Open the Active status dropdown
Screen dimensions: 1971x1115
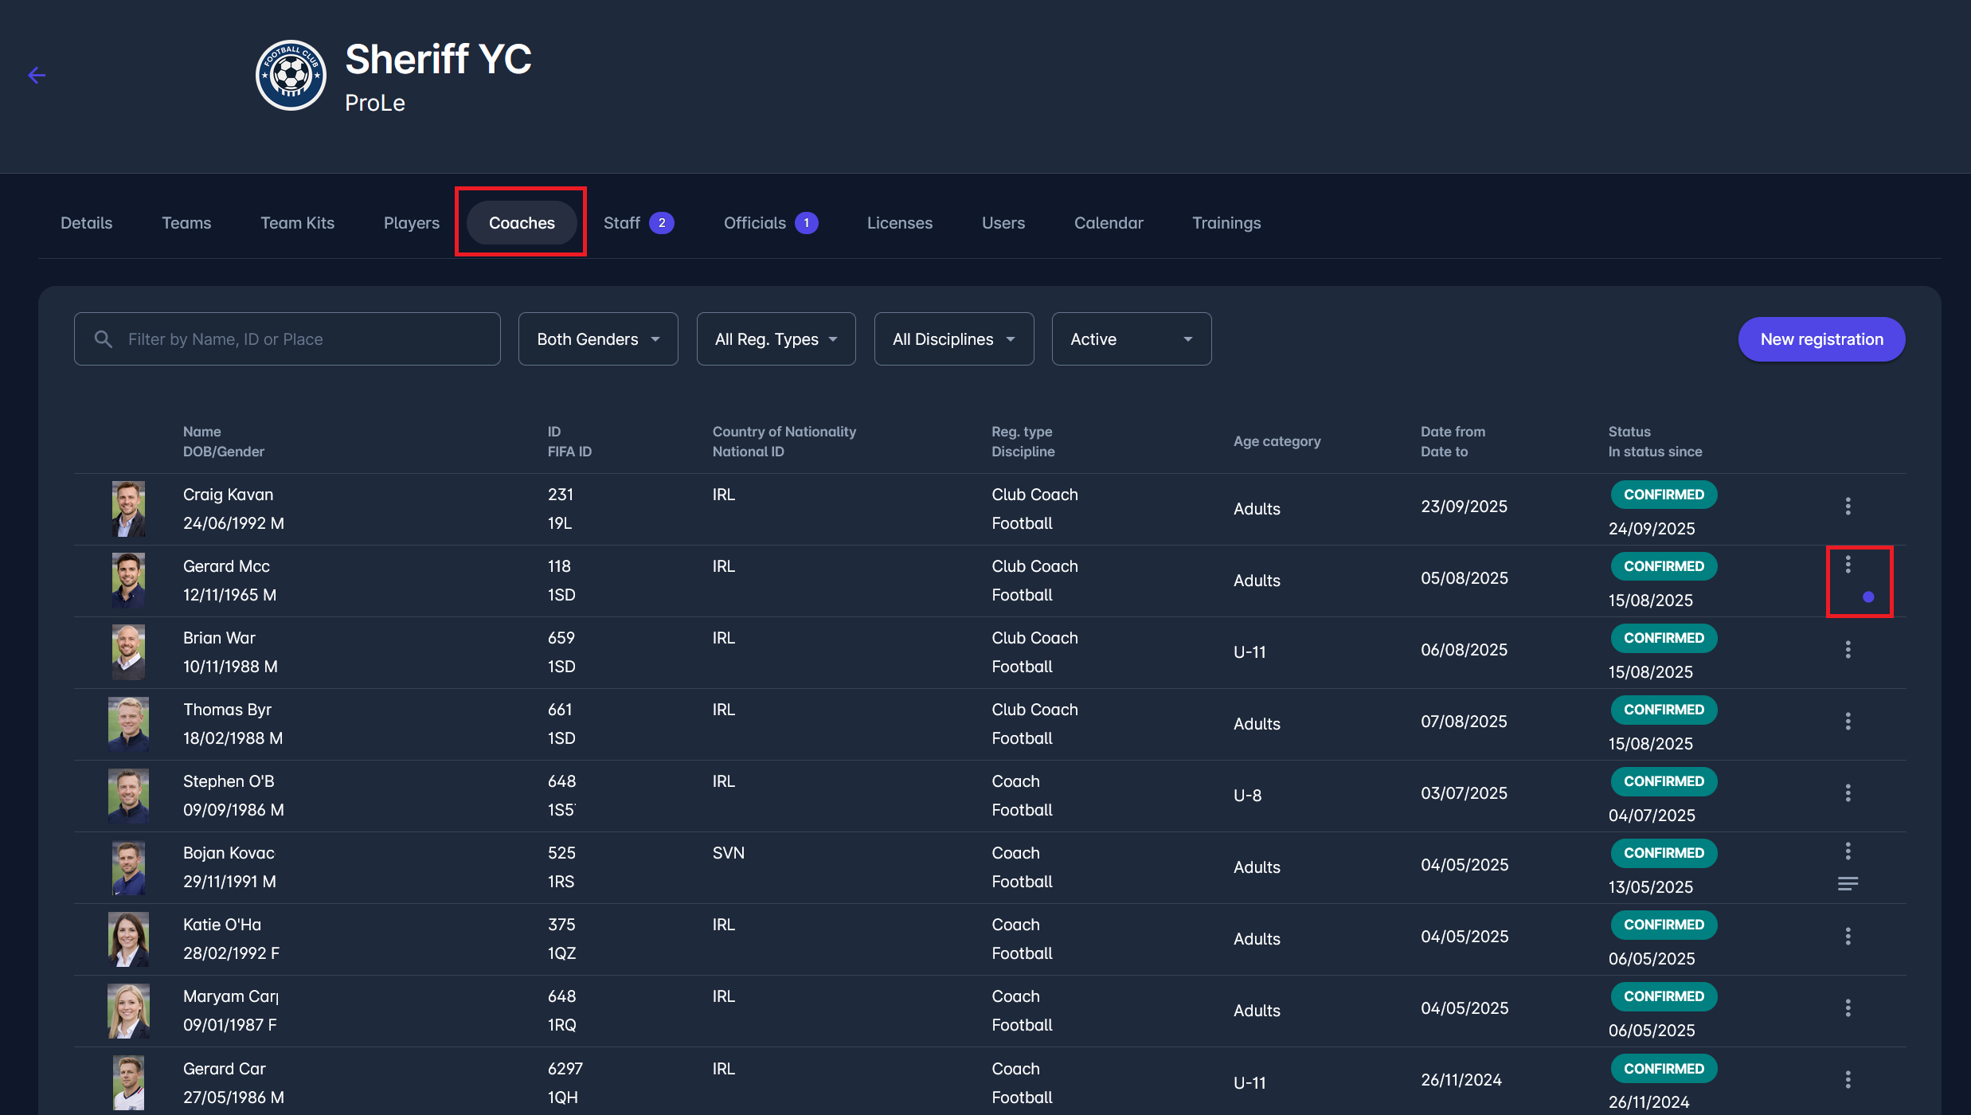(x=1131, y=339)
